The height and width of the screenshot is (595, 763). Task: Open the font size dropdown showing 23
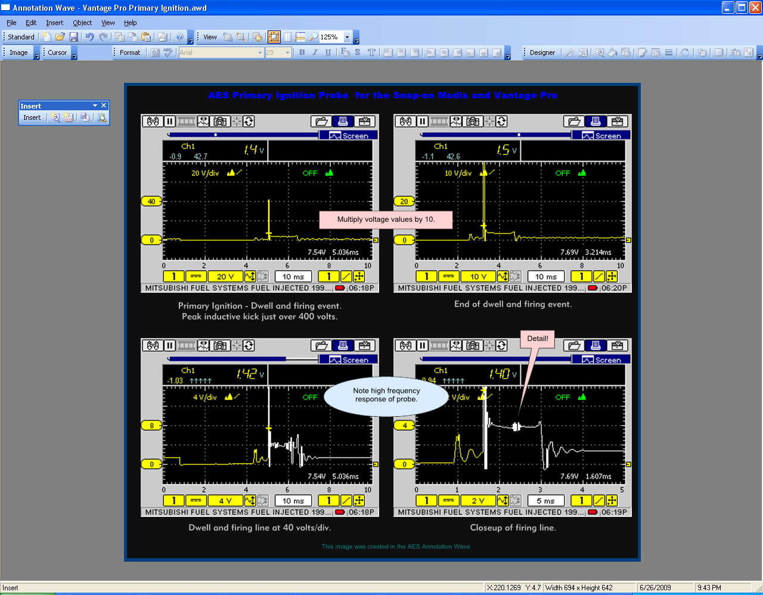coord(287,52)
